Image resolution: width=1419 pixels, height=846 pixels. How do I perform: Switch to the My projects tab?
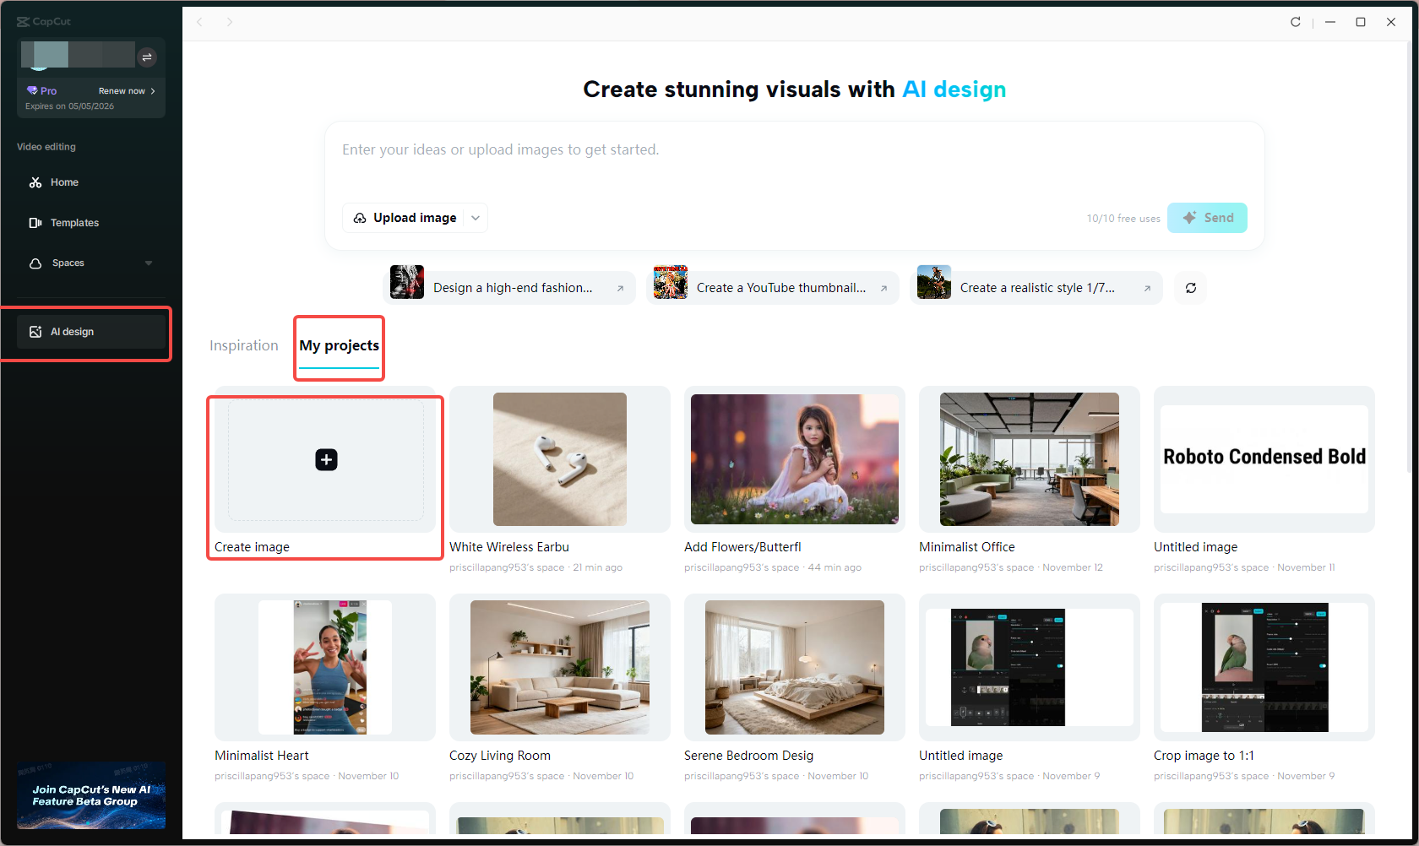click(339, 345)
